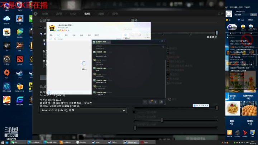
Task: Click the Steam chat scrollbar
Action: 165,79
